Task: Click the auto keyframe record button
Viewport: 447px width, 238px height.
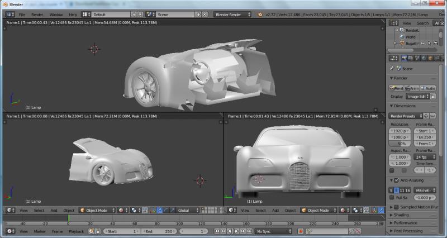Action: [x=301, y=231]
